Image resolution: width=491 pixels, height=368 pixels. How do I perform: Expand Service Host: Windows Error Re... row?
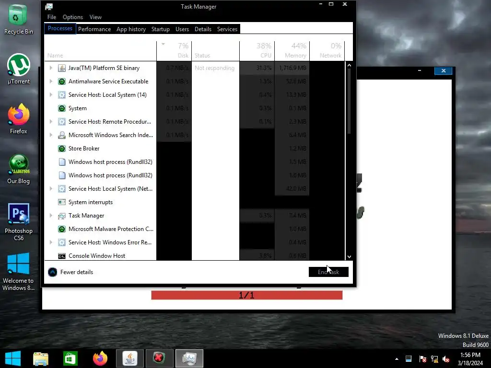[51, 242]
